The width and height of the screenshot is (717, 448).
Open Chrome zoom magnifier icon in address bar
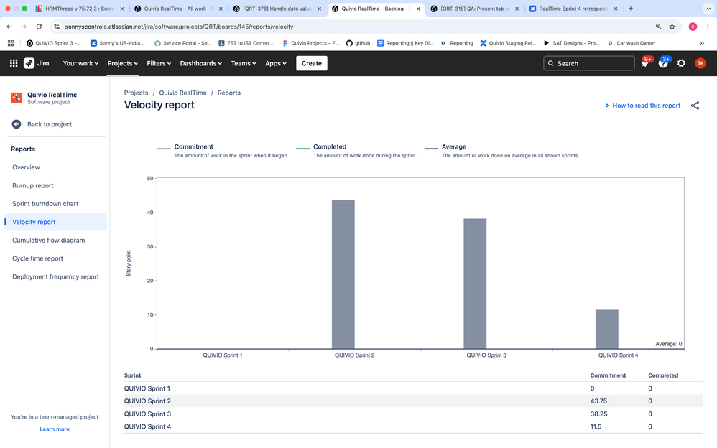pyautogui.click(x=659, y=27)
